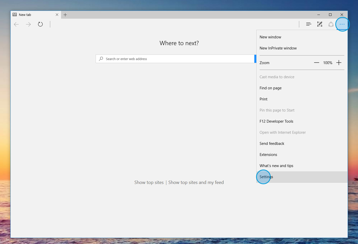
Task: Increase zoom with plus button
Action: pyautogui.click(x=339, y=63)
